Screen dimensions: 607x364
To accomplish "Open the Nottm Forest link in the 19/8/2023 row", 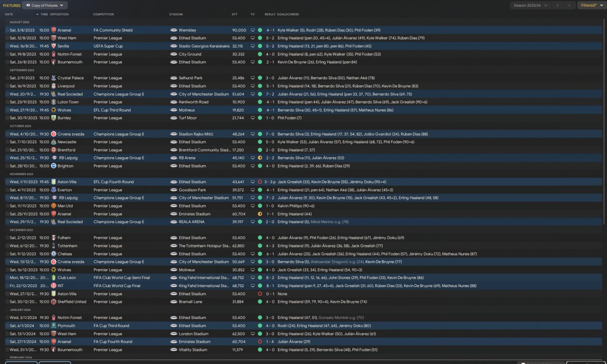I will [x=69, y=54].
